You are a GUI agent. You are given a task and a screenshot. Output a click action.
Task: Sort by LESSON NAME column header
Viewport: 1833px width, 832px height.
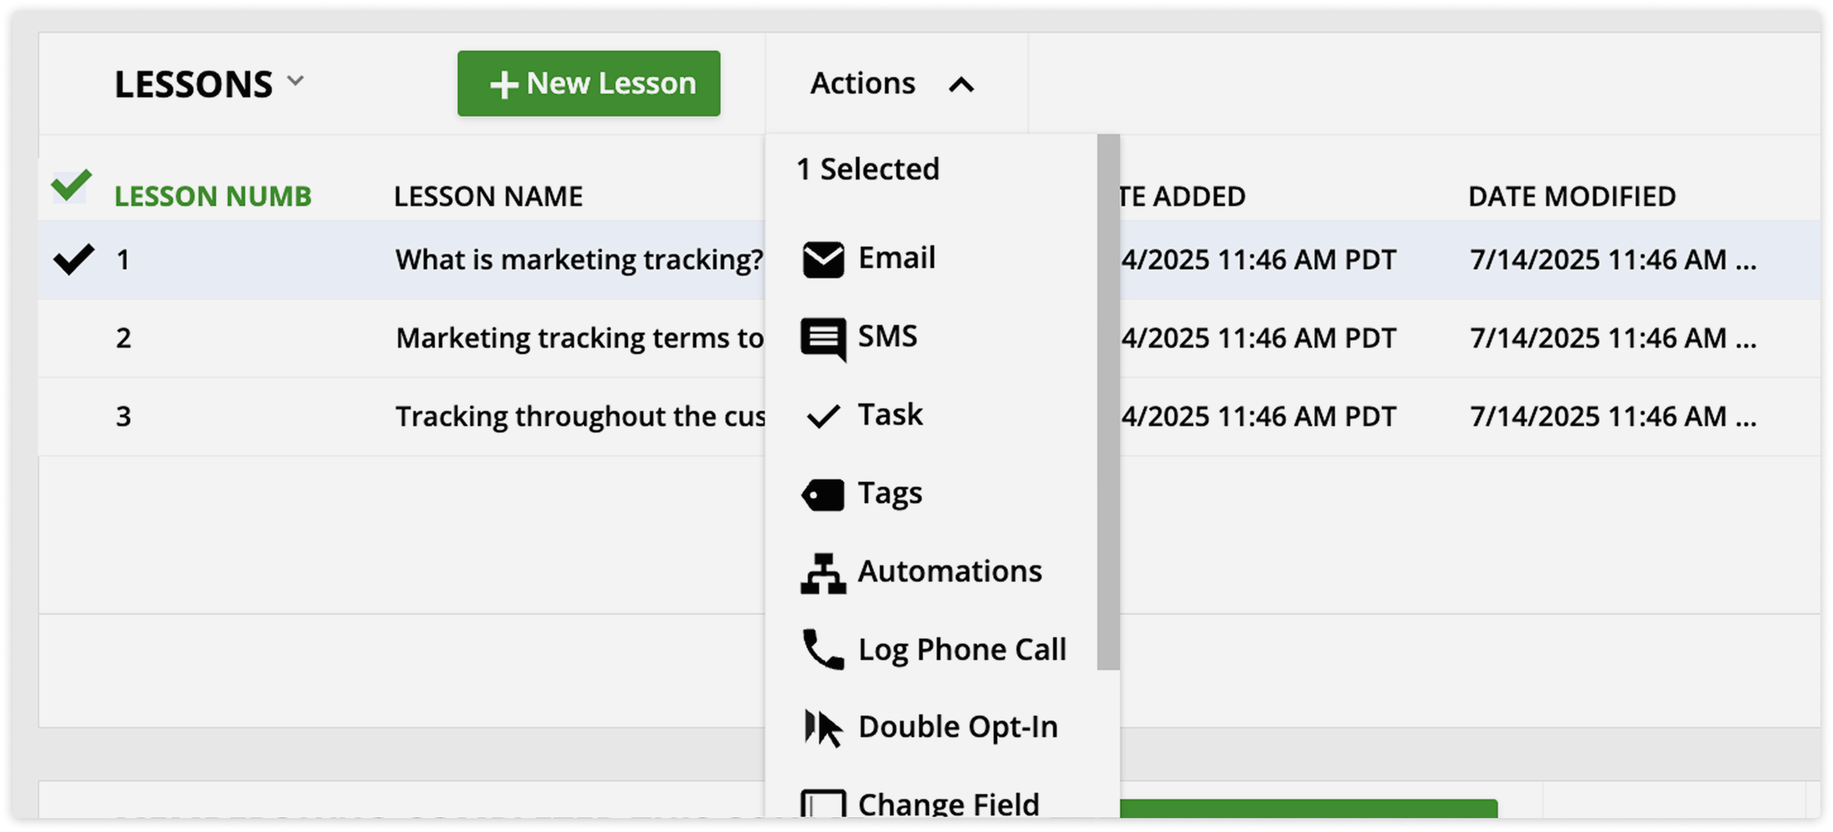click(488, 197)
